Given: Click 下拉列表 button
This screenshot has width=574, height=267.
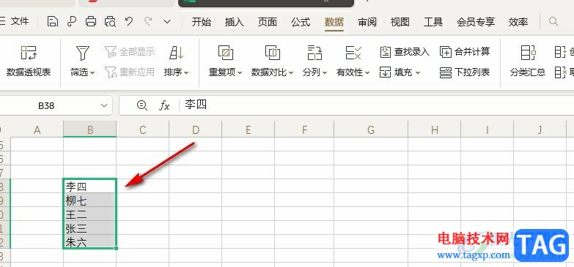Looking at the screenshot, I should 465,72.
